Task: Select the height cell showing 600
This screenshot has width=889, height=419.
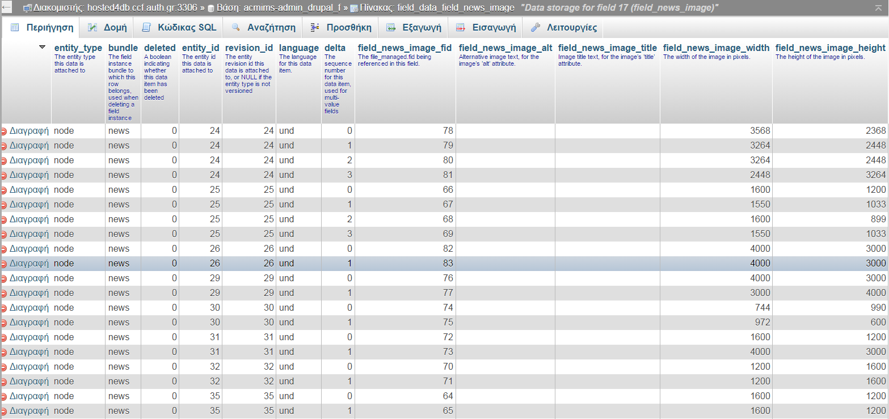Action: [830, 322]
